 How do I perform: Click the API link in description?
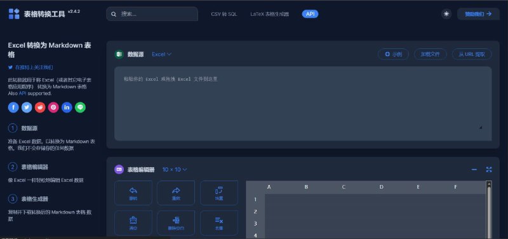[x=22, y=93]
